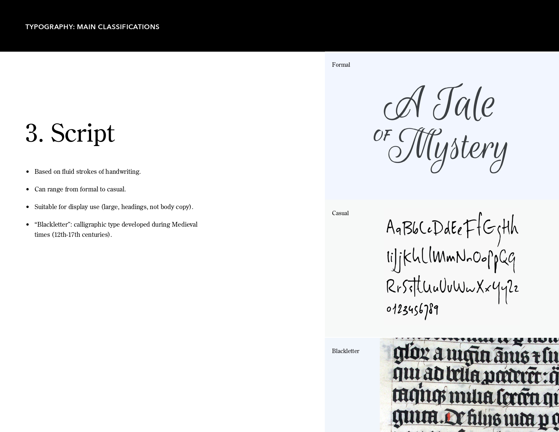Select the small "OF" in the formal sample
559x432 pixels.
[382, 136]
